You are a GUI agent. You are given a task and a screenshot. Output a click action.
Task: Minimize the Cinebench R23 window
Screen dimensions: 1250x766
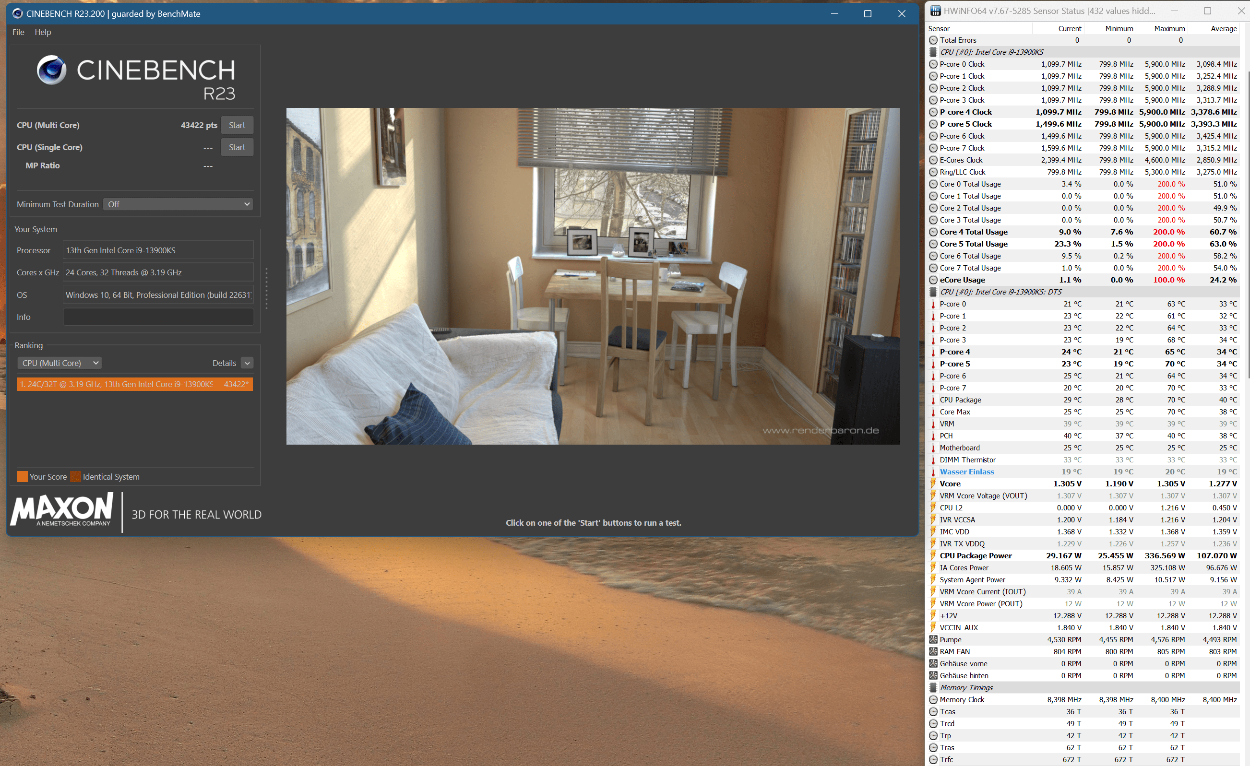[x=834, y=14]
